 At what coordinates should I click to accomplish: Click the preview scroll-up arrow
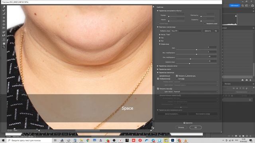pyautogui.click(x=153, y=7)
